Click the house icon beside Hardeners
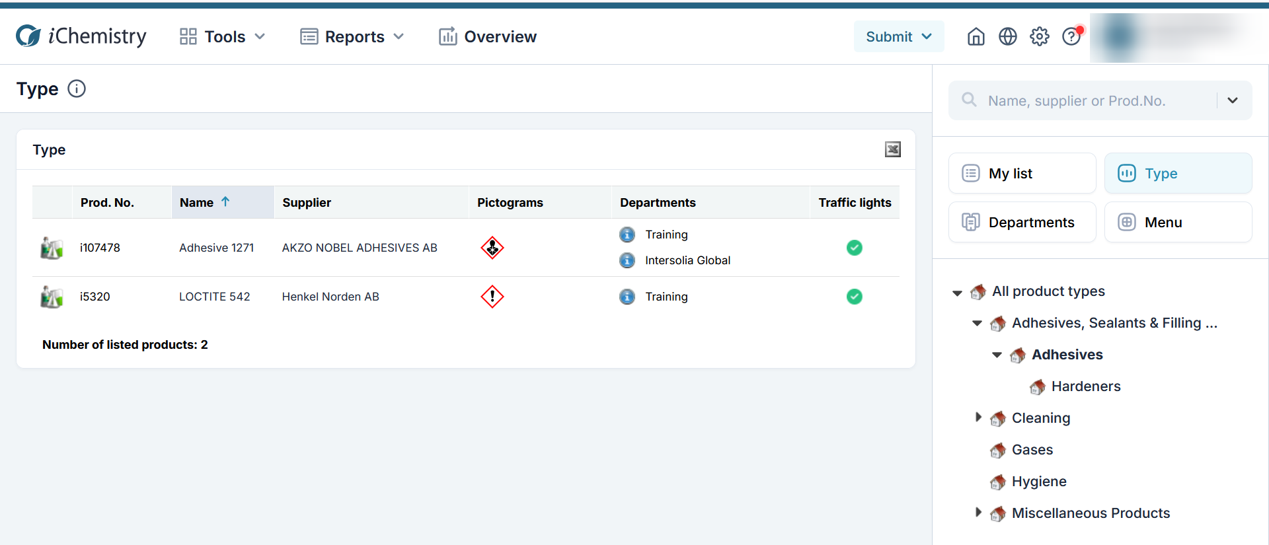Image resolution: width=1269 pixels, height=545 pixels. (x=1038, y=387)
